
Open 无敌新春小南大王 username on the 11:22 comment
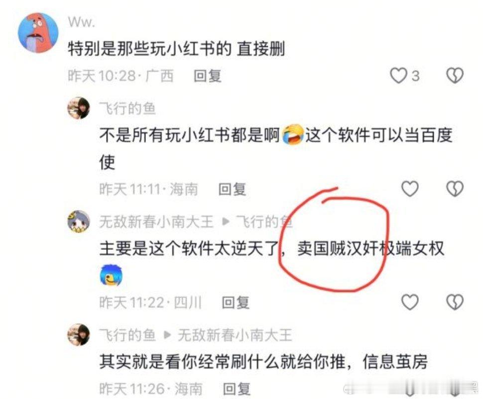[x=156, y=221]
